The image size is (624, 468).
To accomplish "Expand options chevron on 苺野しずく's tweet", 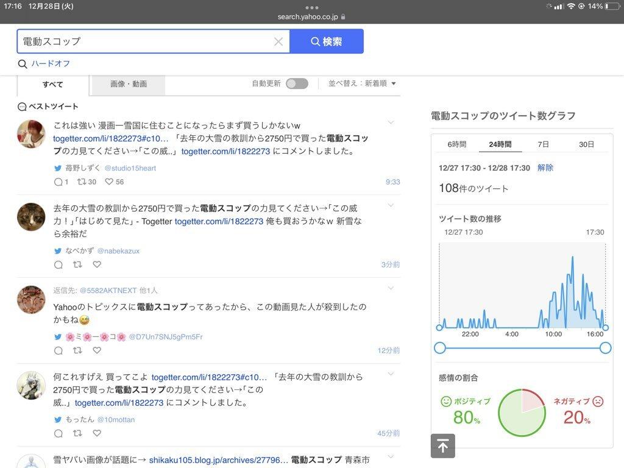I will (391, 122).
